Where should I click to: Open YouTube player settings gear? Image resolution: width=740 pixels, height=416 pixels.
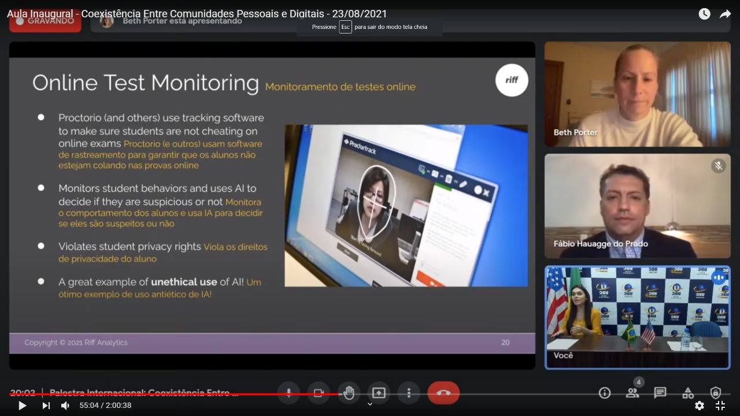[x=700, y=406]
